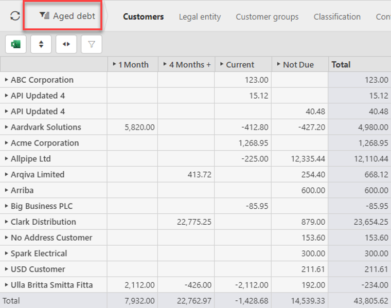This screenshot has width=391, height=308.
Task: Select the Customers tab
Action: point(143,17)
